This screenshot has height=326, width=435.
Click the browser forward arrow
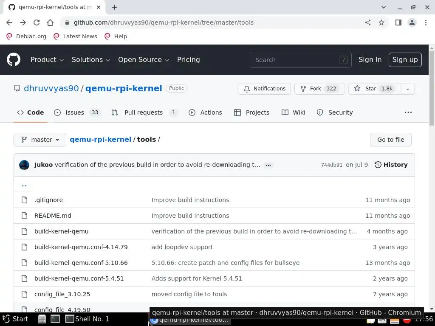tap(23, 22)
